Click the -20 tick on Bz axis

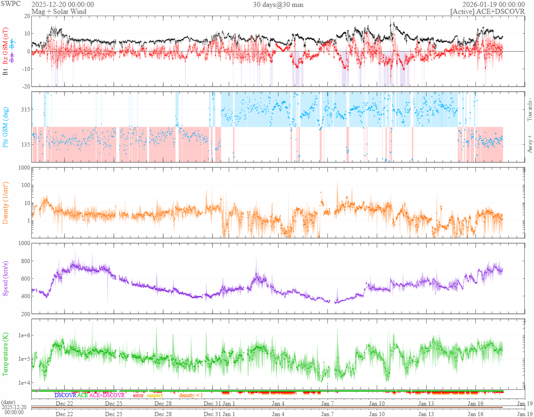[25, 87]
